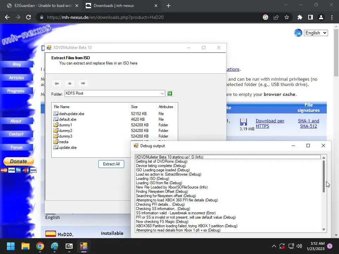Open 7-Zip from the taskbar
The height and width of the screenshot is (254, 339).
point(69,246)
